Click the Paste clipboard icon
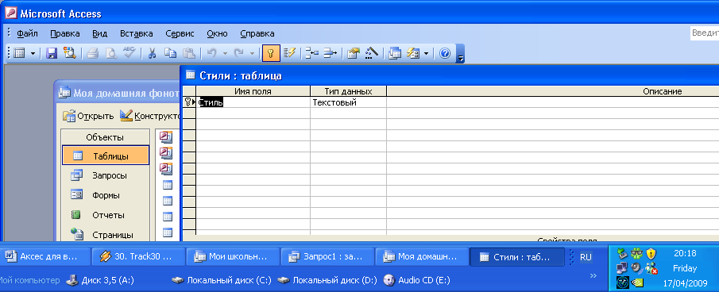Image resolution: width=719 pixels, height=292 pixels. pos(189,53)
